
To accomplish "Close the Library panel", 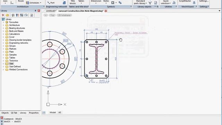I will (39, 11).
